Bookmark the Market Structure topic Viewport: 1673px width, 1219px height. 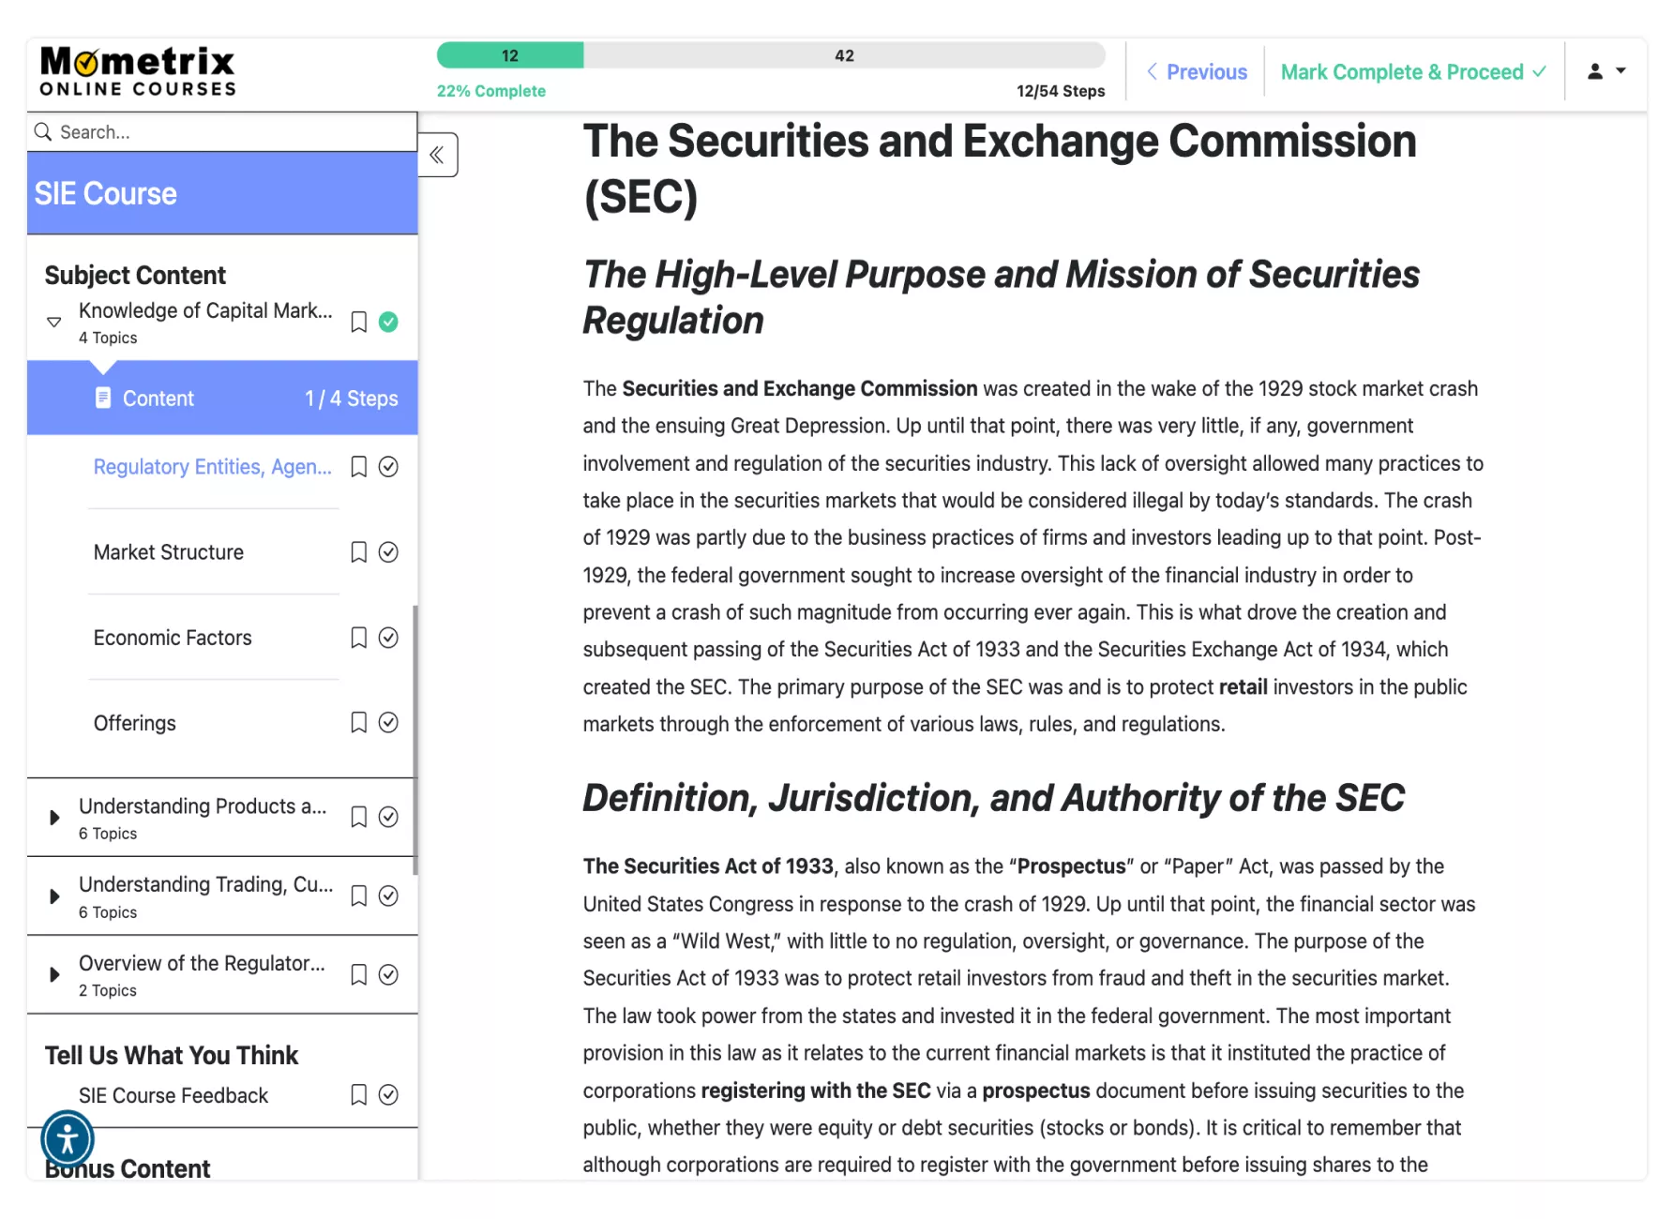358,552
